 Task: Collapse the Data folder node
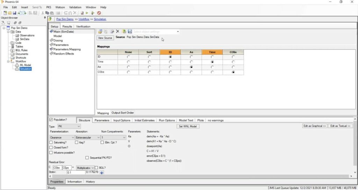[x=8, y=32]
